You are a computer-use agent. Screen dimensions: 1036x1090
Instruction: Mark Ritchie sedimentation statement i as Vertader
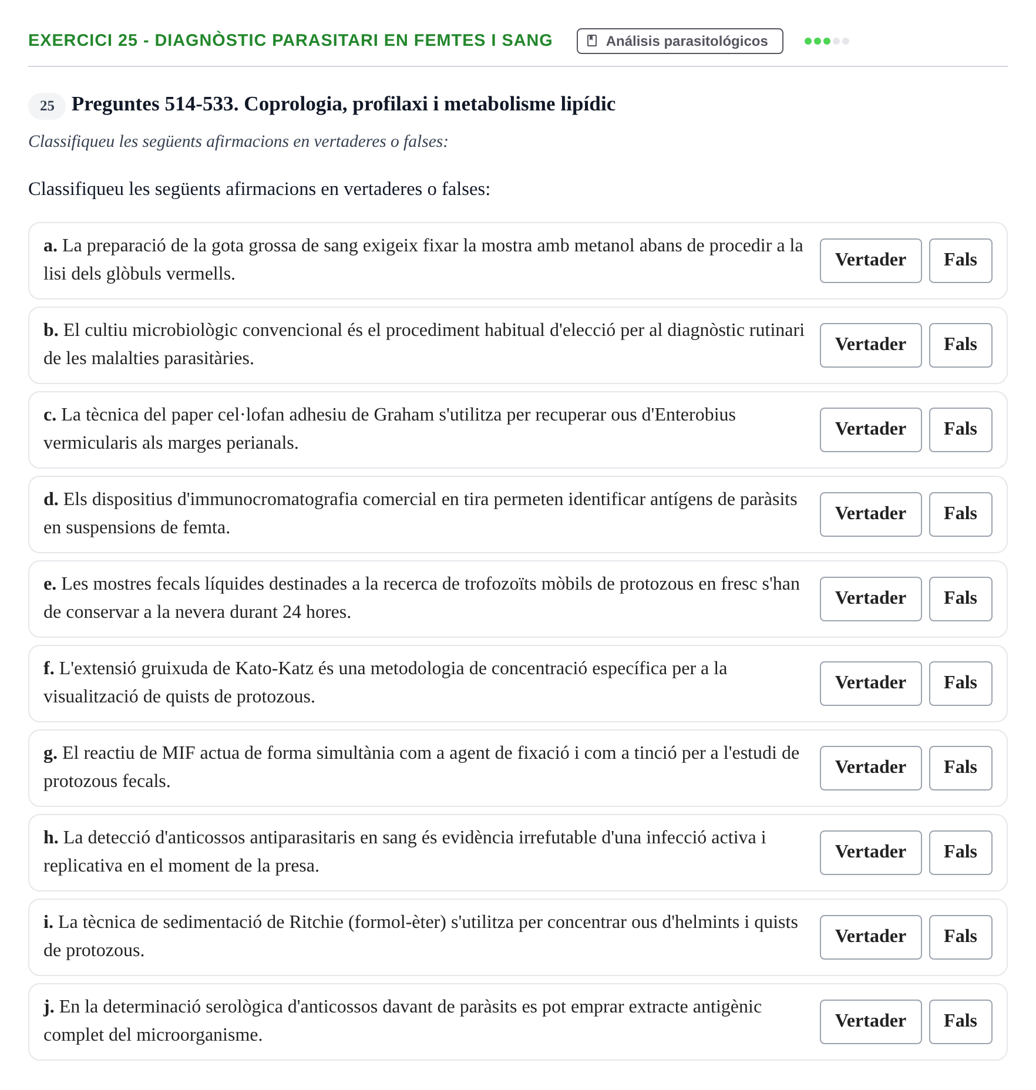click(870, 937)
